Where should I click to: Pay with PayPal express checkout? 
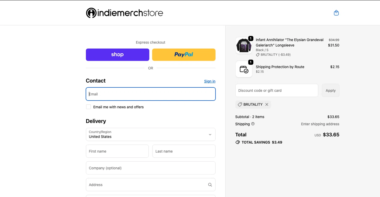tap(184, 55)
